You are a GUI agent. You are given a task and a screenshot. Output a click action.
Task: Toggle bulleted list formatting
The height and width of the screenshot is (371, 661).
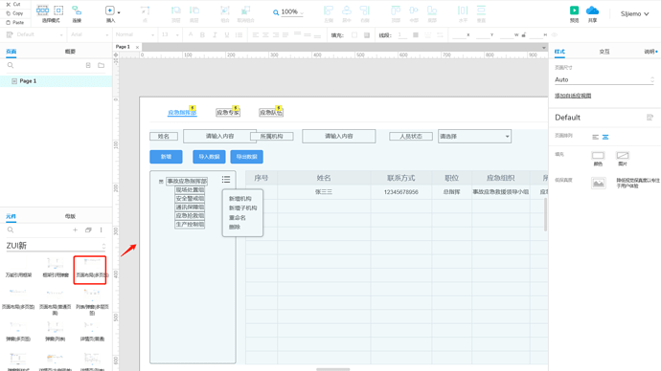point(239,35)
